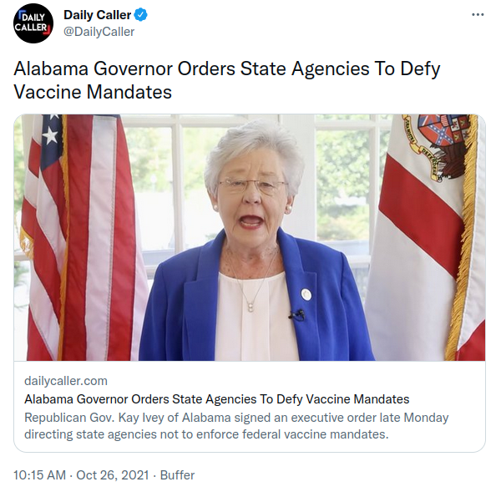The image size is (496, 492).
Task: Open the card title about Vaccine Mandates
Action: (x=216, y=399)
